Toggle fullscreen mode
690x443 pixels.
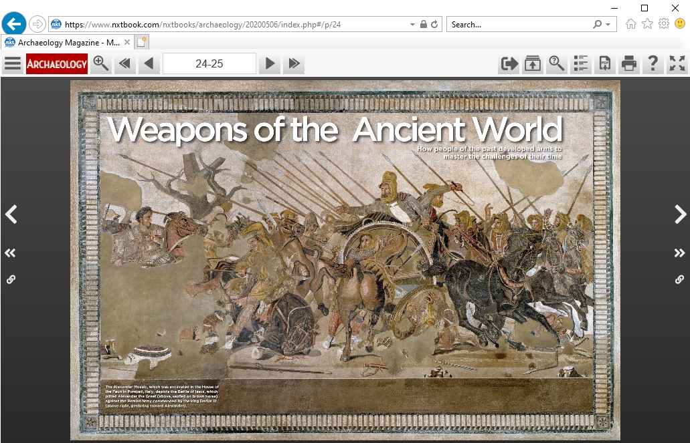(677, 64)
